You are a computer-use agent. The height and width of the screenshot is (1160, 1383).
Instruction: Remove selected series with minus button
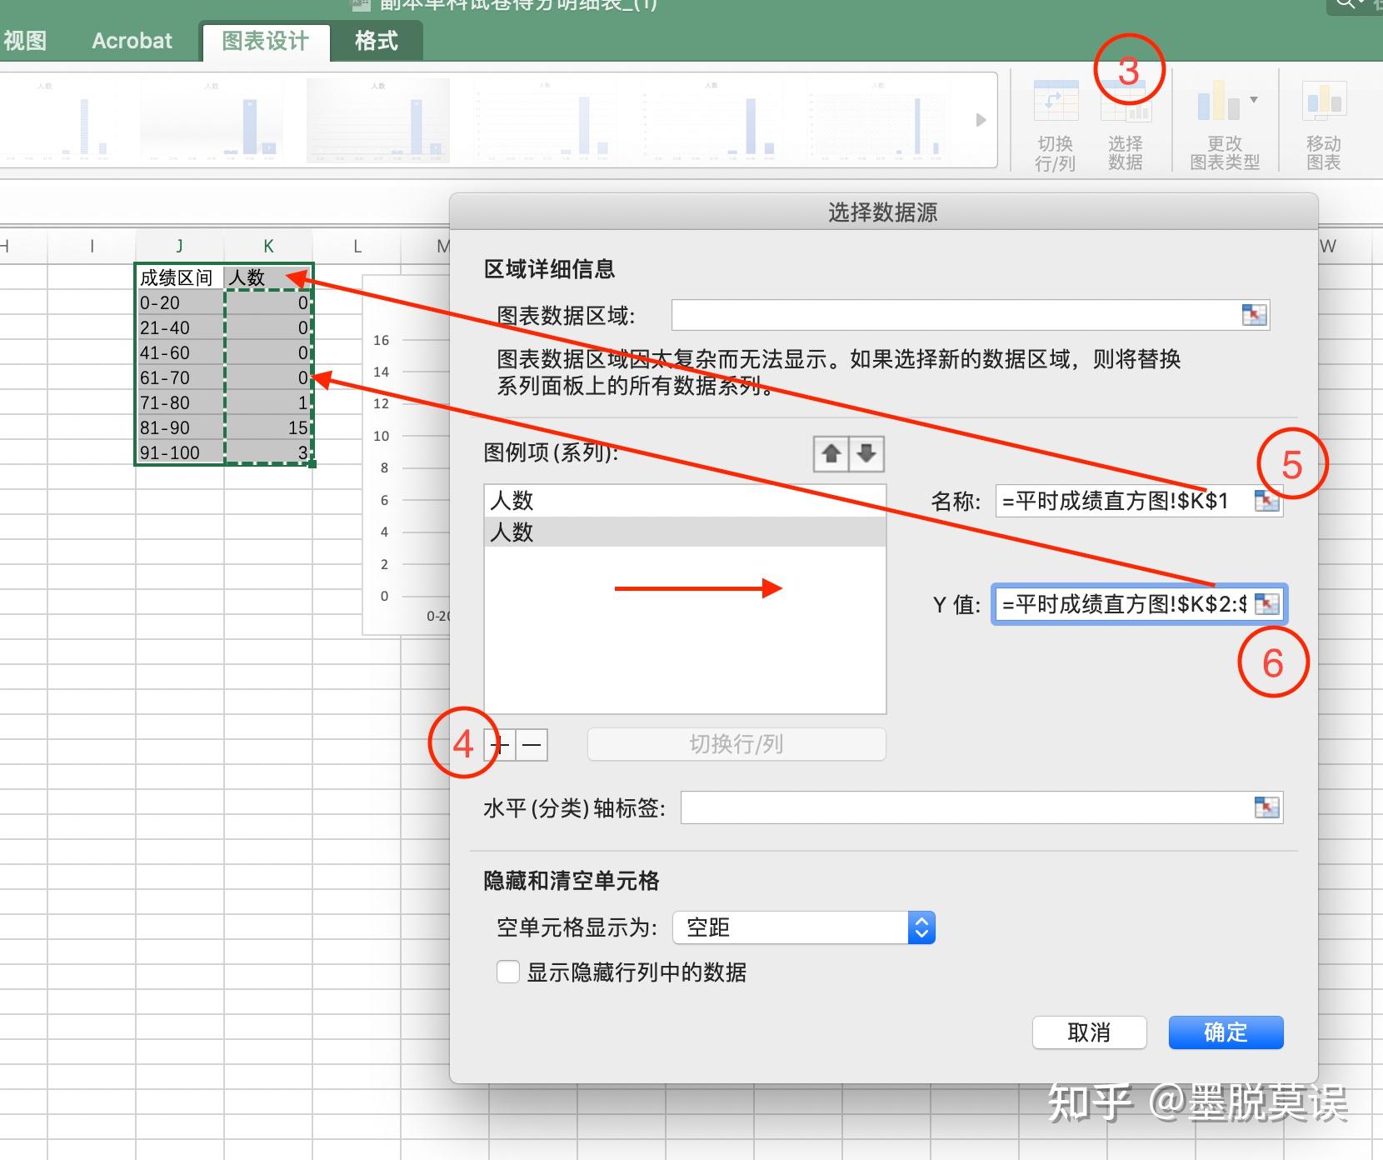point(532,745)
